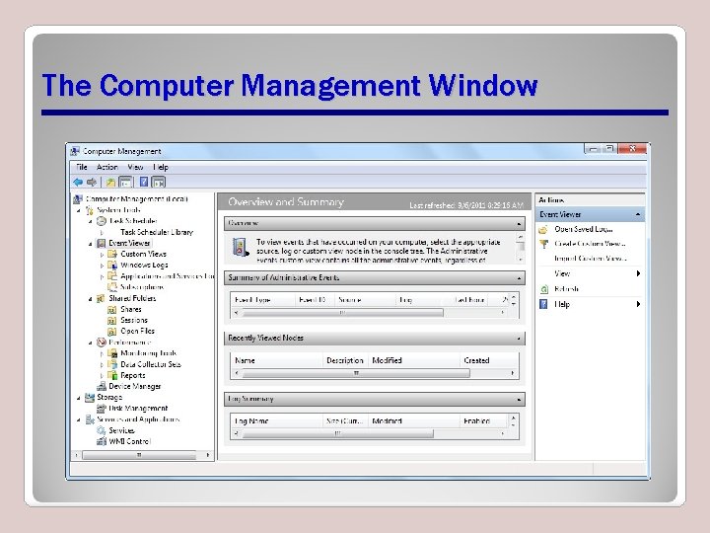Click the Task Scheduler clock icon

coord(102,221)
